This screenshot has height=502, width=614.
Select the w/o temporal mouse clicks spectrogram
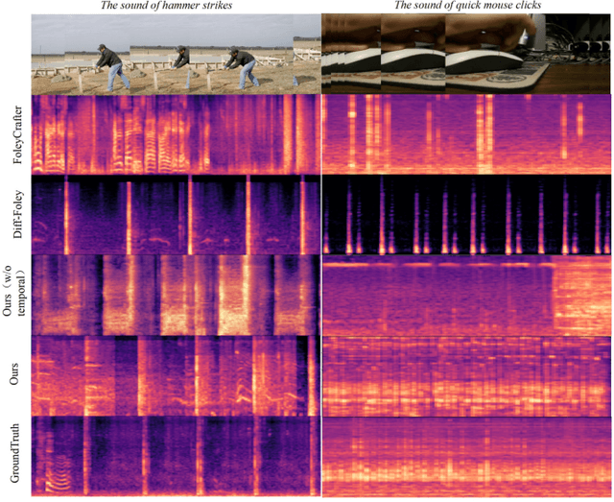465,294
